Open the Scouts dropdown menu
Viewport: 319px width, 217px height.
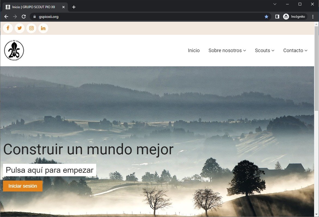coord(264,51)
